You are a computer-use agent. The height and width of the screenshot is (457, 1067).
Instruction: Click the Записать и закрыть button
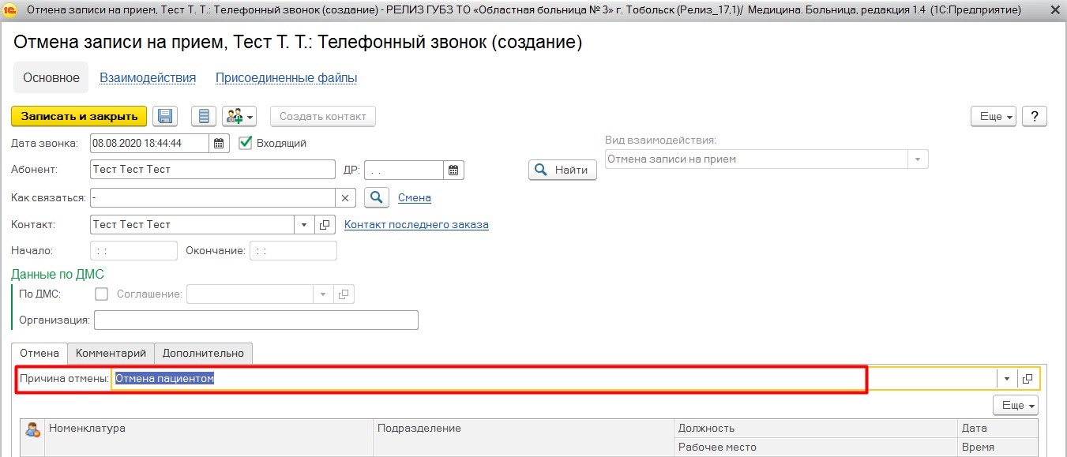[79, 117]
